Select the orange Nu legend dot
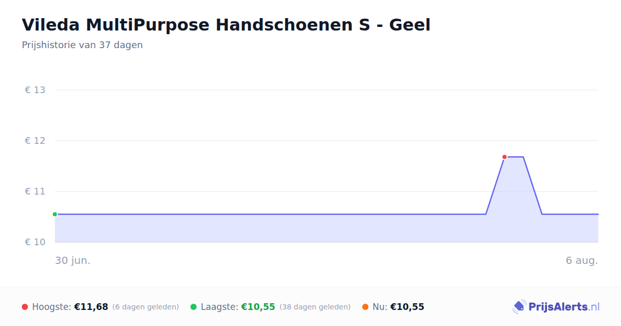This screenshot has height=326, width=621. tap(365, 307)
